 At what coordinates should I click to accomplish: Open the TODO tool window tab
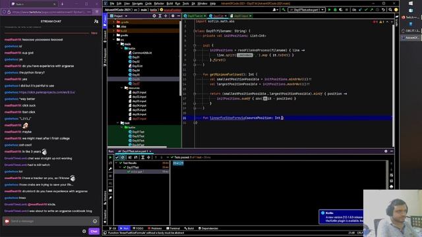[x=138, y=228]
